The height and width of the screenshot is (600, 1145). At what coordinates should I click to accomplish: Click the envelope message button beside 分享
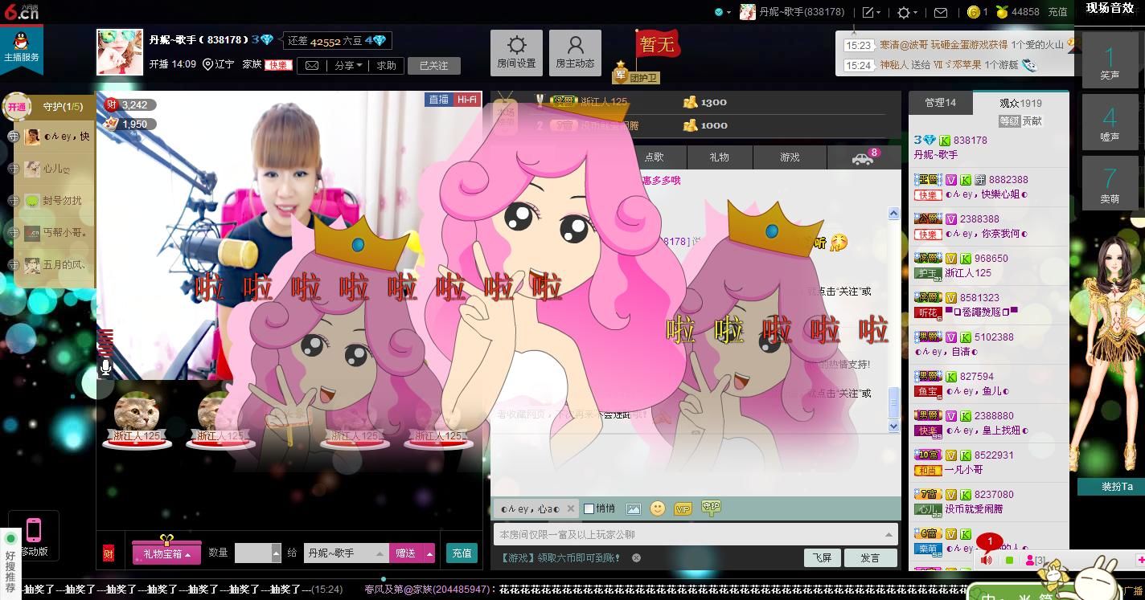tap(312, 65)
